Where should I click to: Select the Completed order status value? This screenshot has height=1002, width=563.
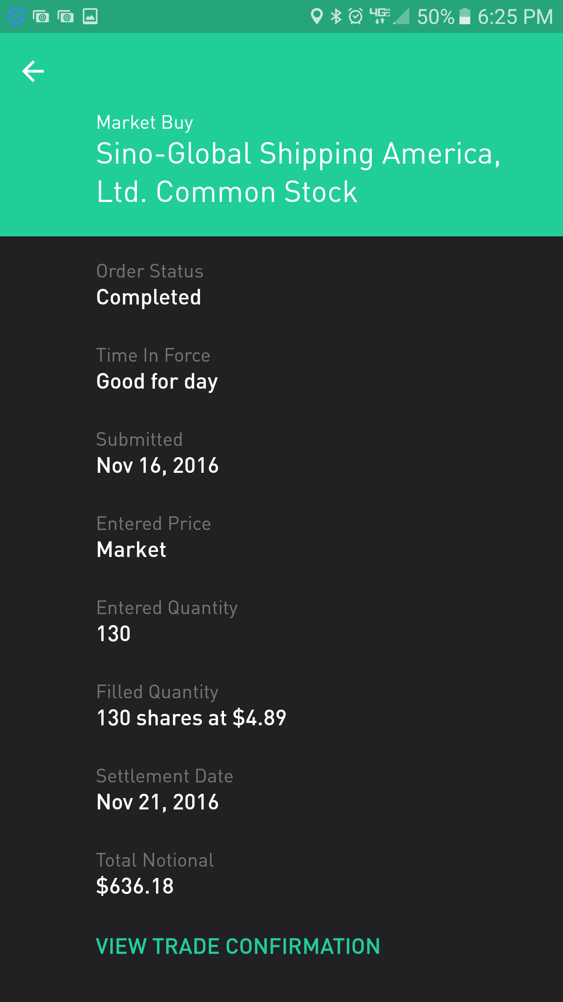[x=149, y=297]
